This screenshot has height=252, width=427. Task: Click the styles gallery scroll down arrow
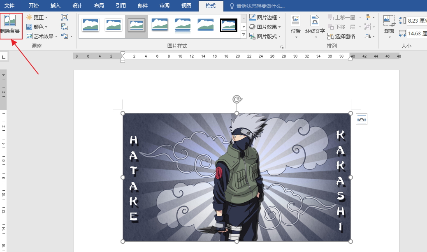(244, 27)
